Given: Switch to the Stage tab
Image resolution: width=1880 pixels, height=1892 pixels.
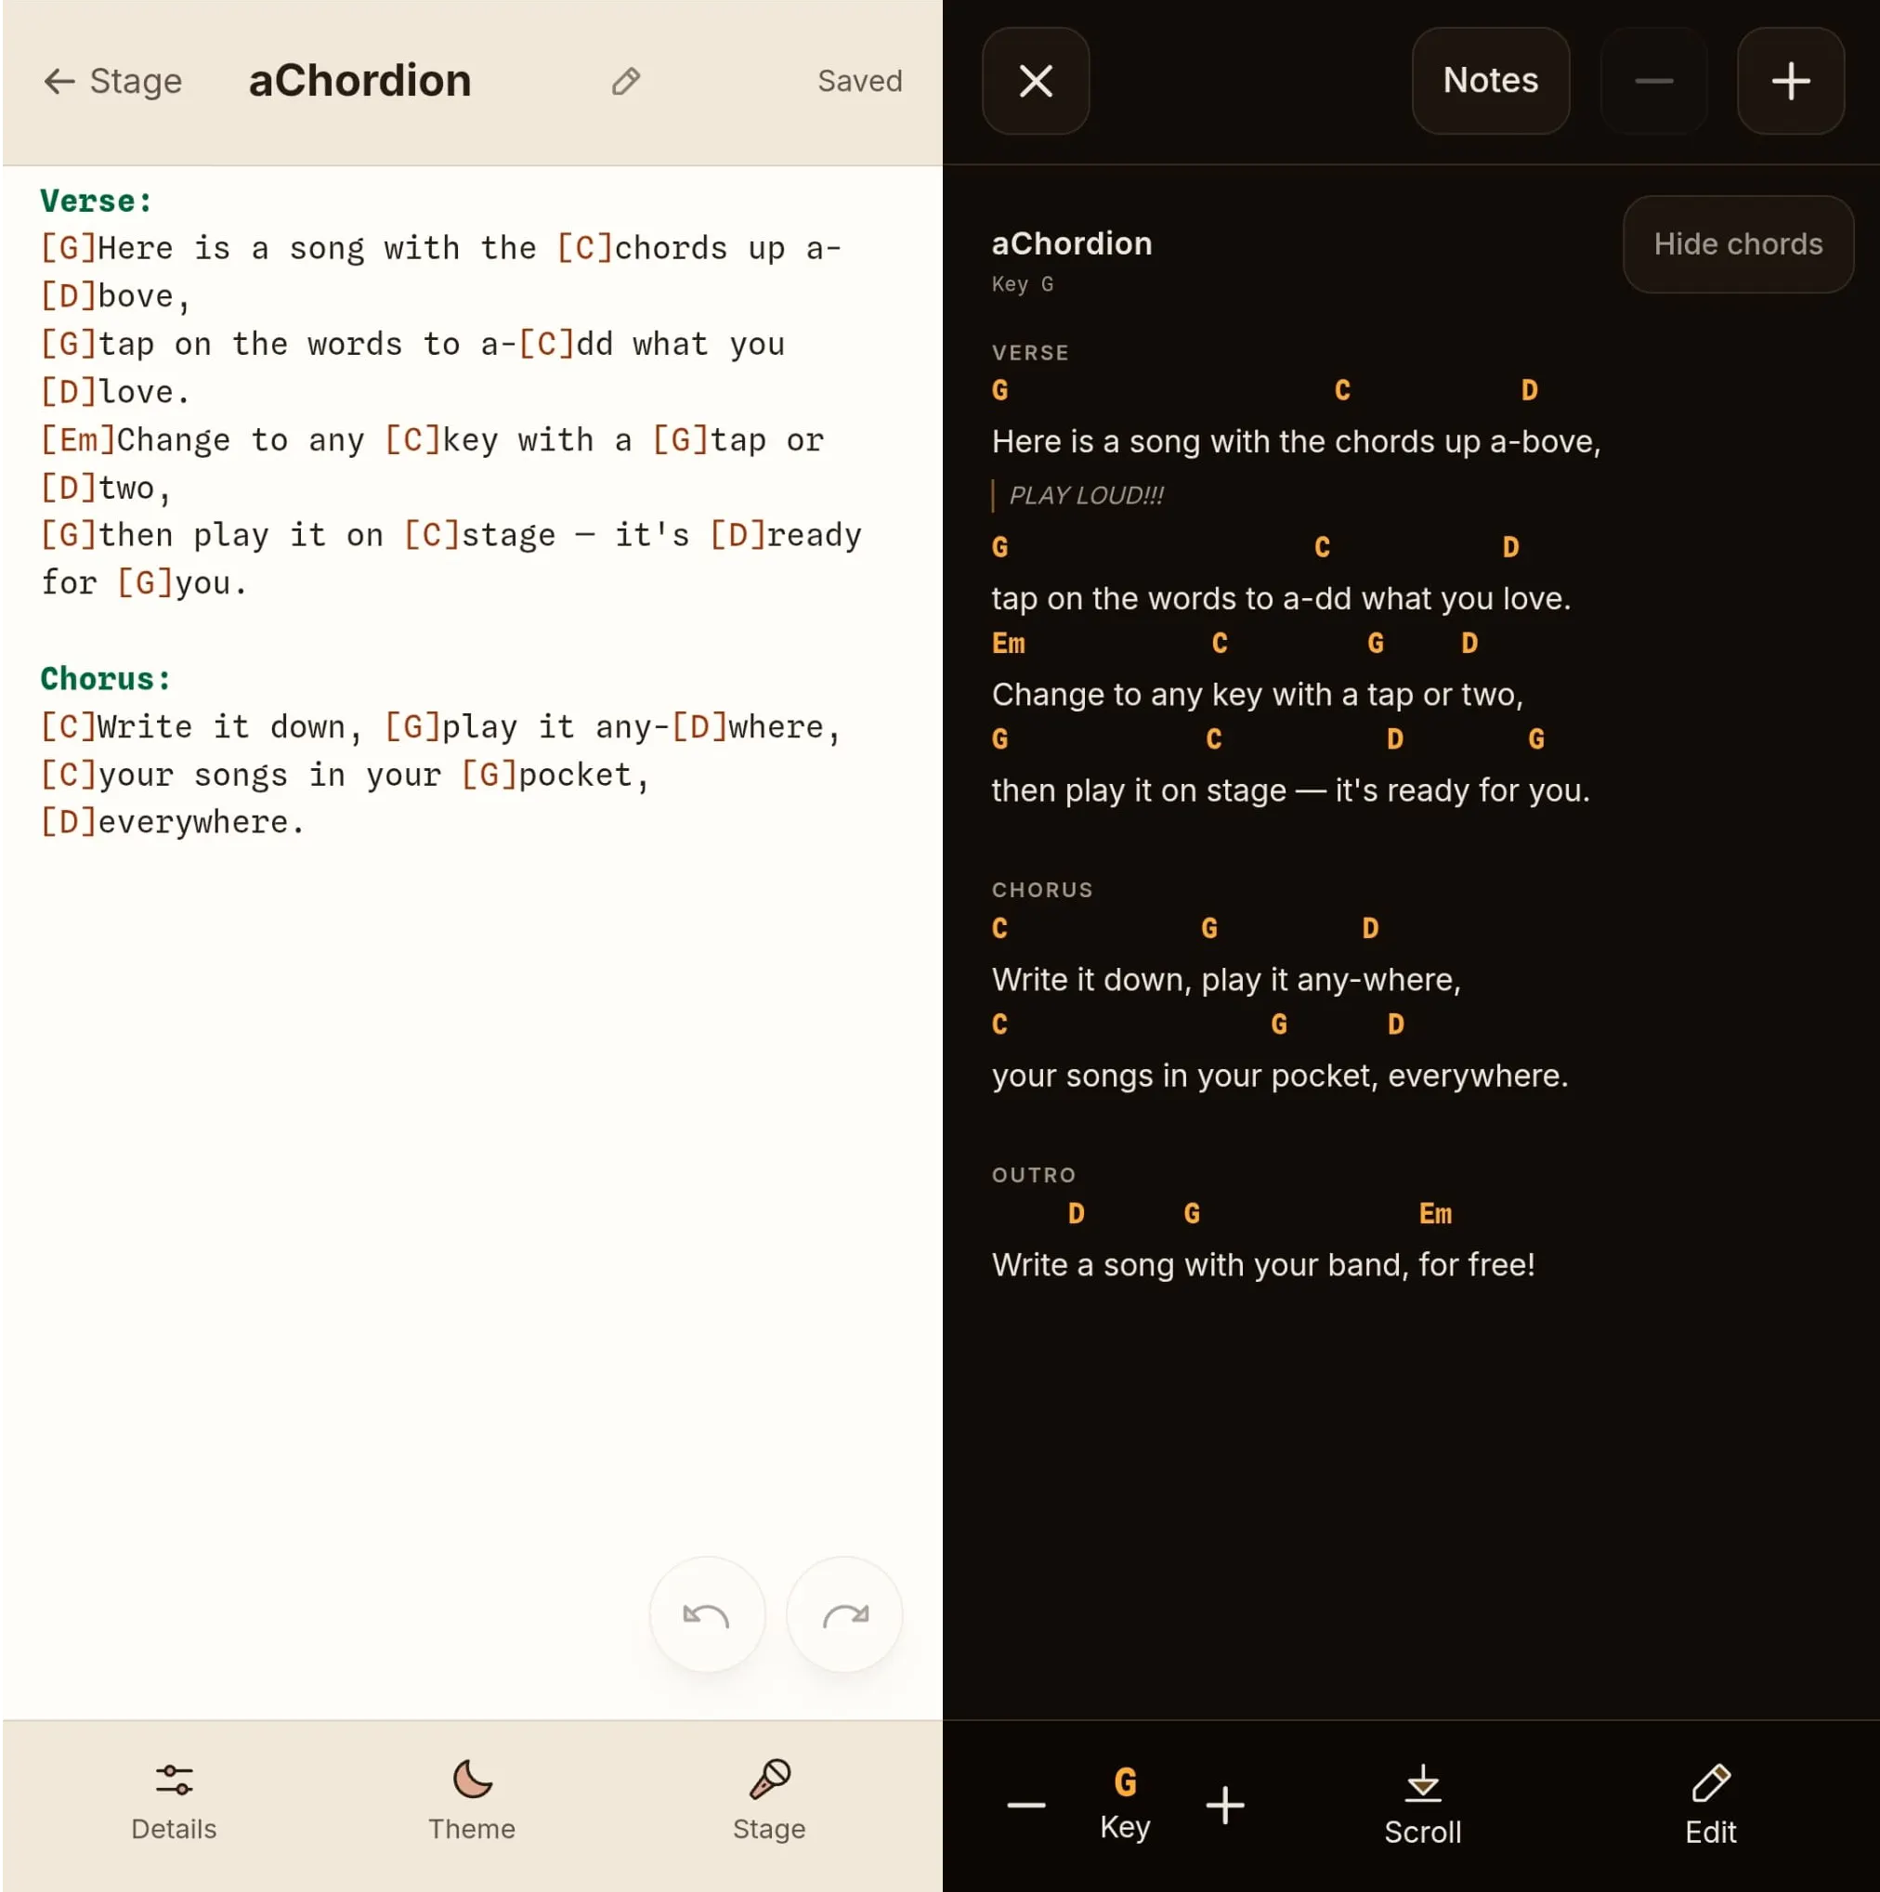Looking at the screenshot, I should (x=770, y=1802).
